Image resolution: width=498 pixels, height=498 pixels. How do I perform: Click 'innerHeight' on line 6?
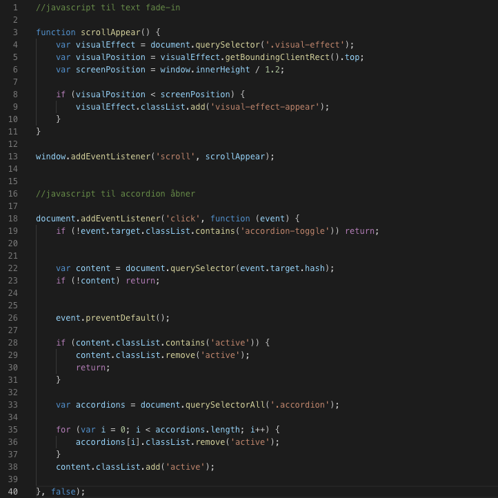pyautogui.click(x=223, y=70)
